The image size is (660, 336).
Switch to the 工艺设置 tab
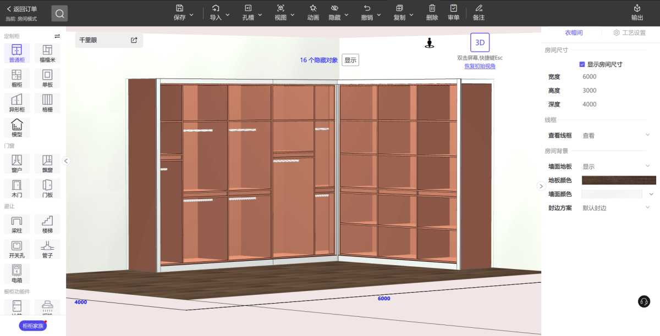coord(629,33)
